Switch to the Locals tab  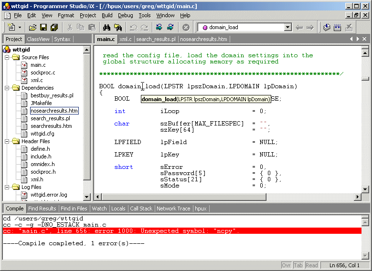tap(118, 208)
